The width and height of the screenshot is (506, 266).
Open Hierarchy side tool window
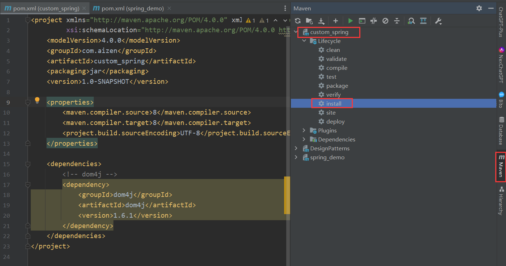click(501, 201)
